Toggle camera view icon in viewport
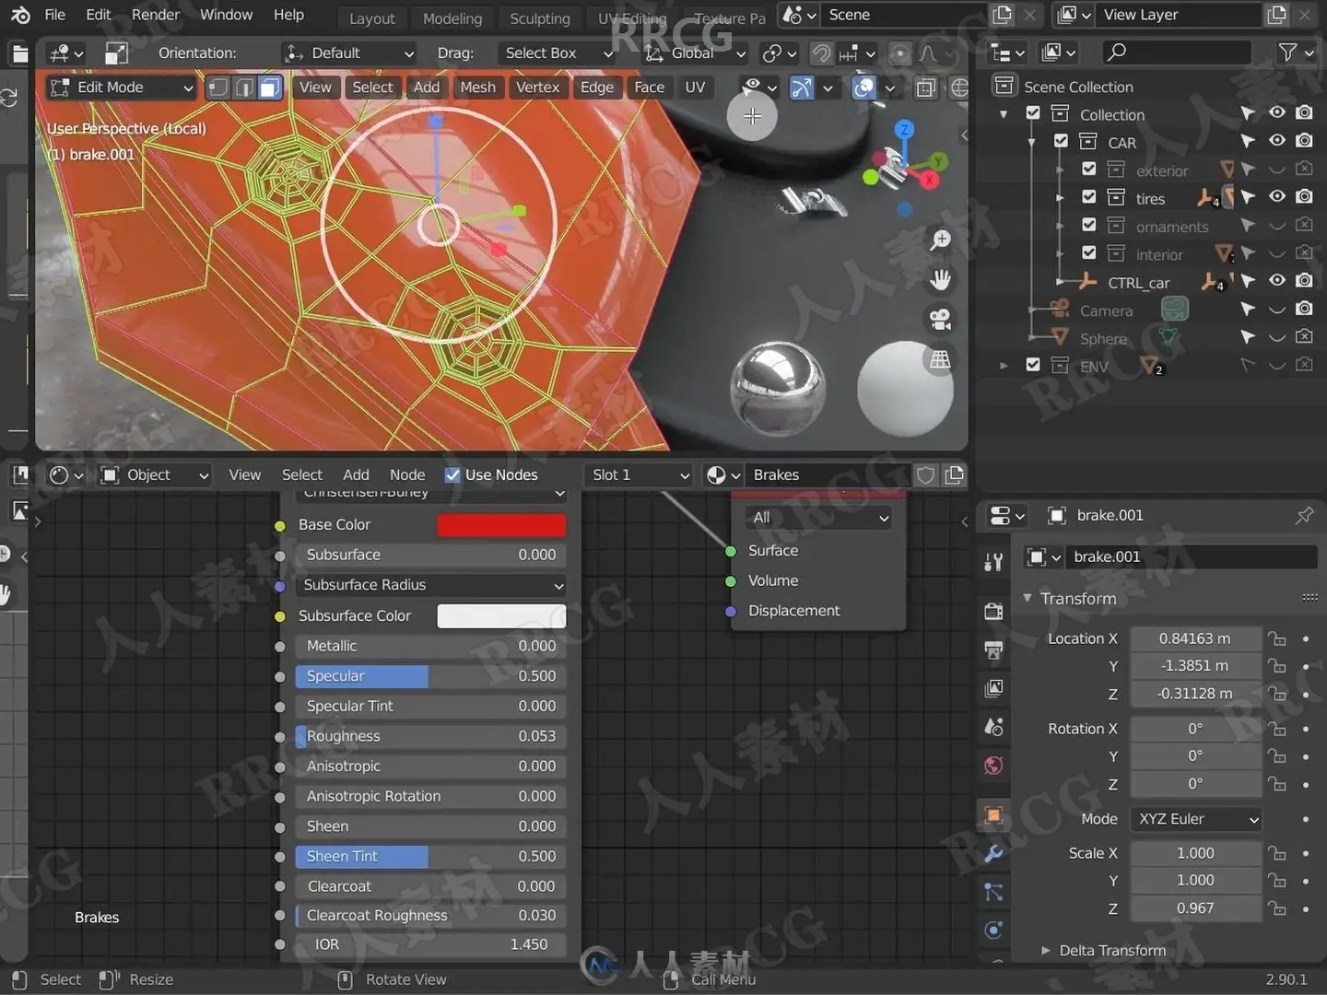Image resolution: width=1327 pixels, height=995 pixels. tap(940, 320)
